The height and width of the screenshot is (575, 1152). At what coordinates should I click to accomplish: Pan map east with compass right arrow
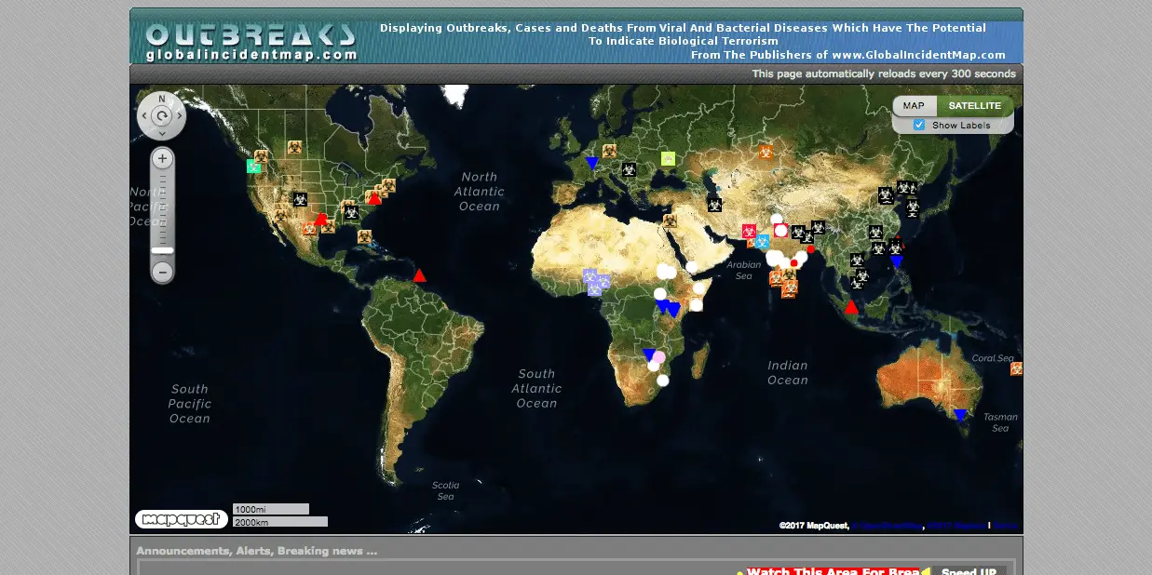coord(180,116)
